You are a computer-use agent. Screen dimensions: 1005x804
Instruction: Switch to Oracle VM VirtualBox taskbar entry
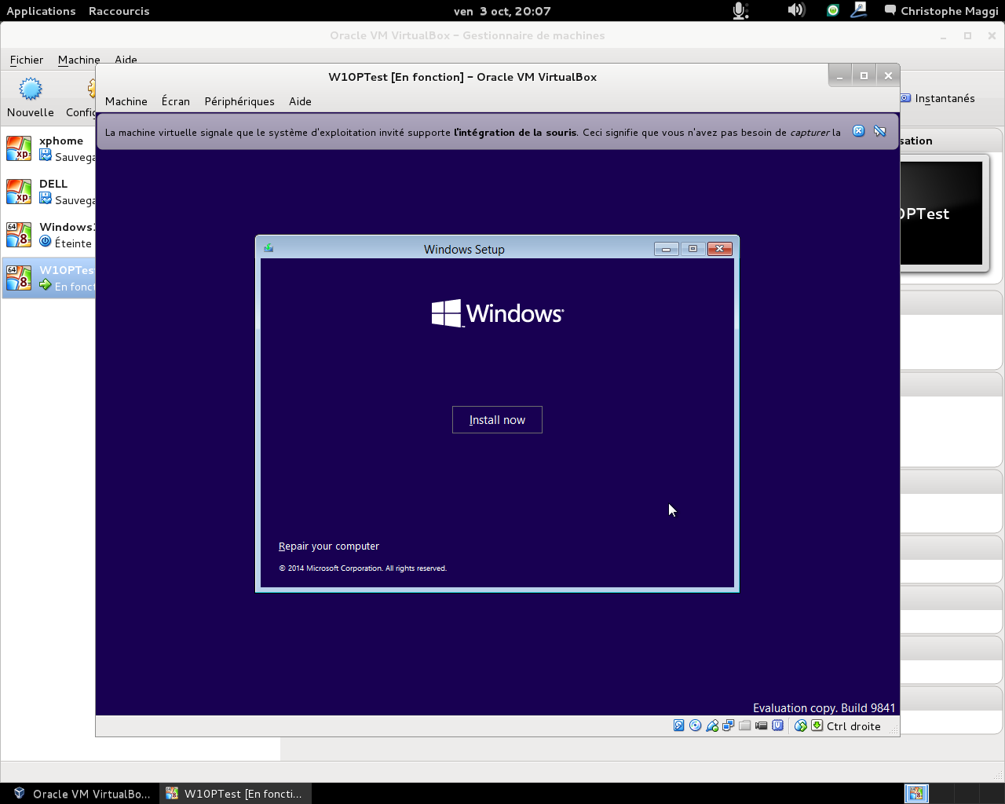[x=82, y=794]
